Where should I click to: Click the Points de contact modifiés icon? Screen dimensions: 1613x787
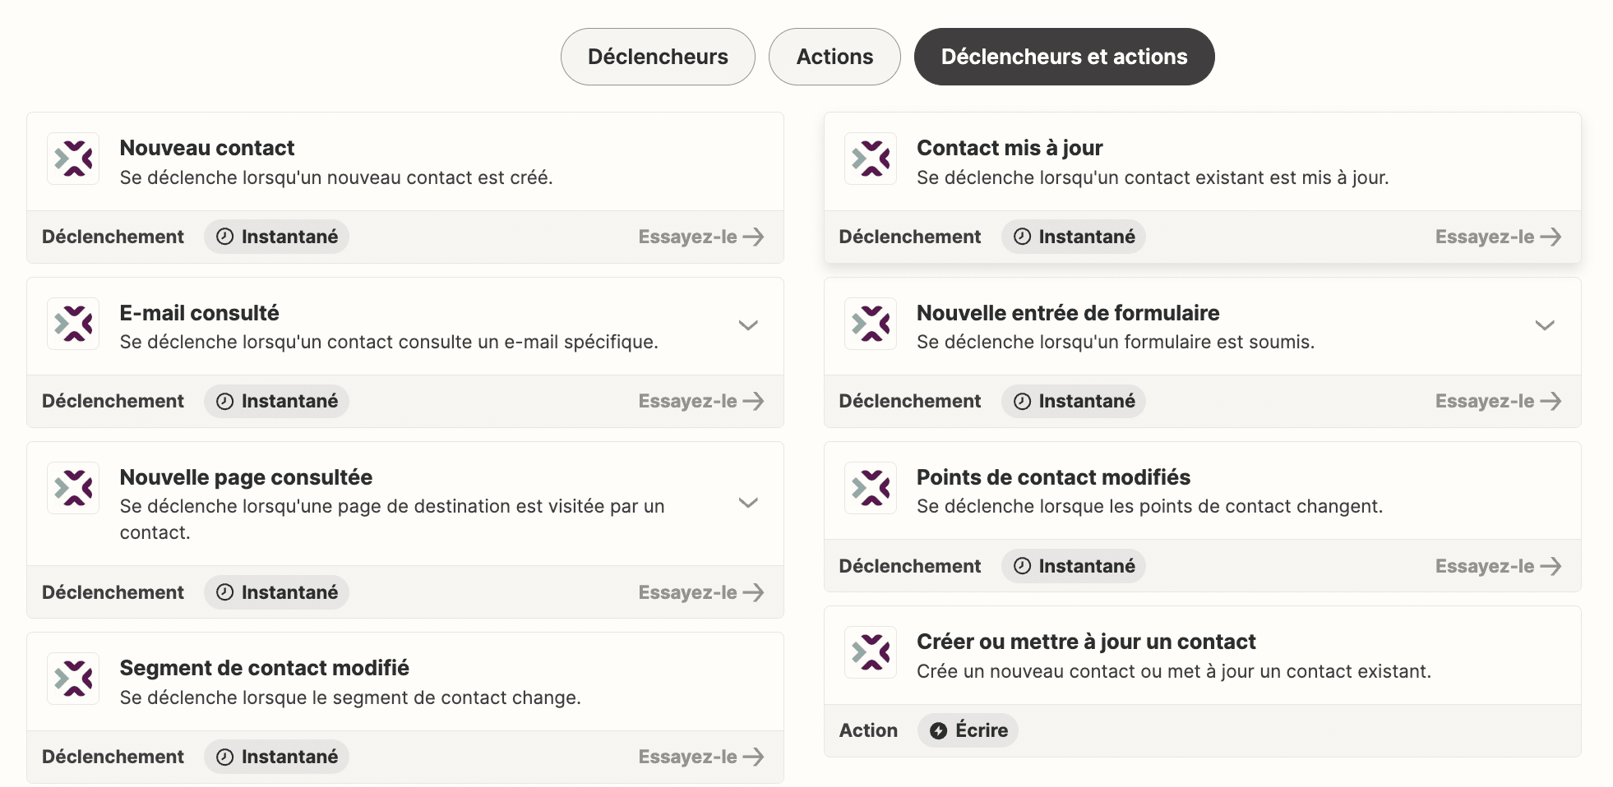point(870,488)
